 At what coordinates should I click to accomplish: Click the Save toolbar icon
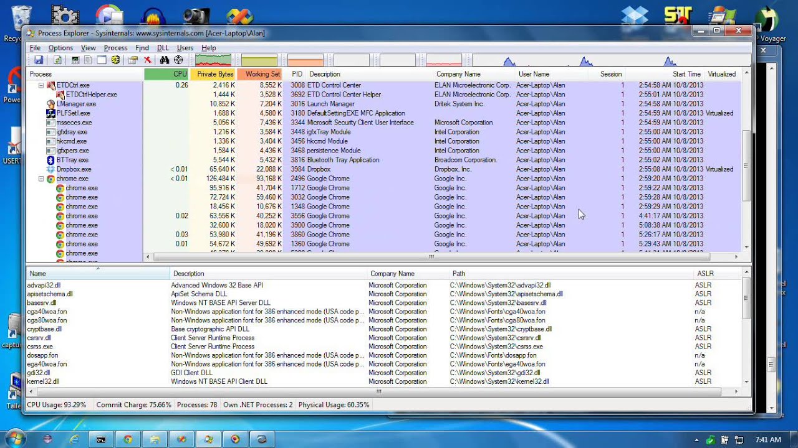tap(39, 60)
